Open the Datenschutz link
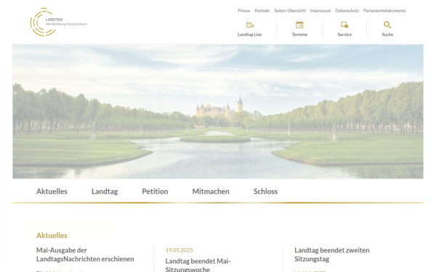This screenshot has width=436, height=272. tap(347, 11)
